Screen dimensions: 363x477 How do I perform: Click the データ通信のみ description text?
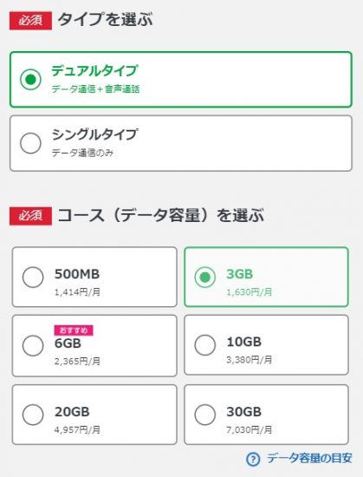[82, 153]
